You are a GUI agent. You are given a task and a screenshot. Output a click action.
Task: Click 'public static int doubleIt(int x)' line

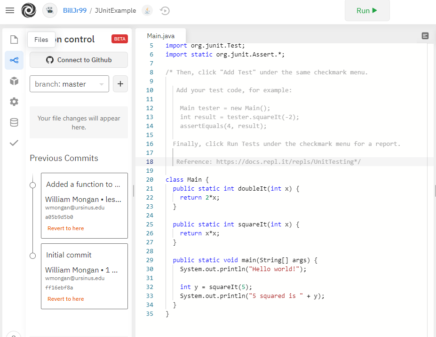click(x=236, y=188)
